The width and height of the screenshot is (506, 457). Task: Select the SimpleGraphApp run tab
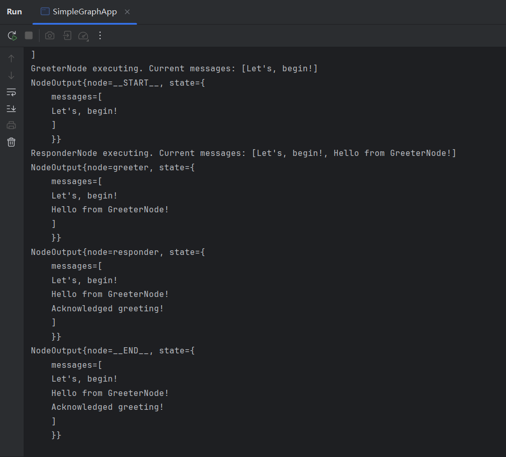click(85, 12)
